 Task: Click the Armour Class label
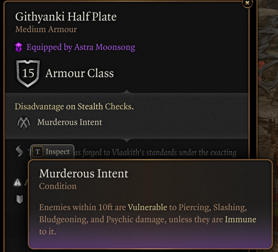coord(80,74)
